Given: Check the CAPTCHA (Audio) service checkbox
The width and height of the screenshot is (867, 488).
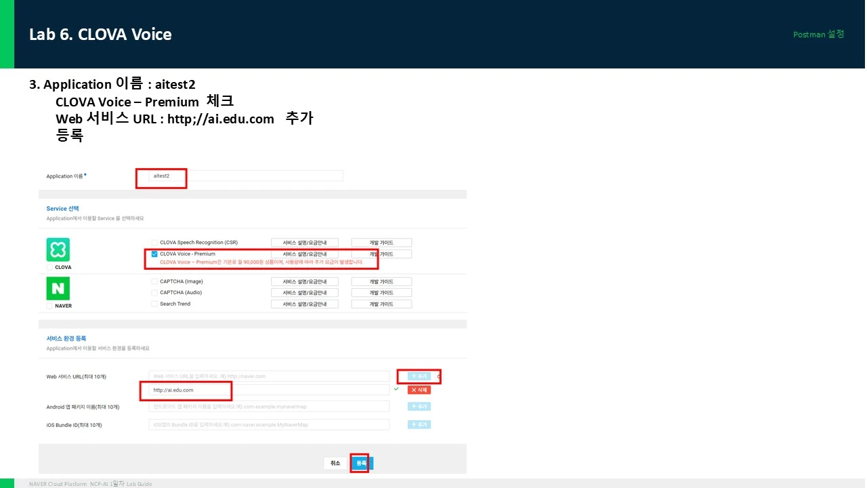Looking at the screenshot, I should point(154,293).
